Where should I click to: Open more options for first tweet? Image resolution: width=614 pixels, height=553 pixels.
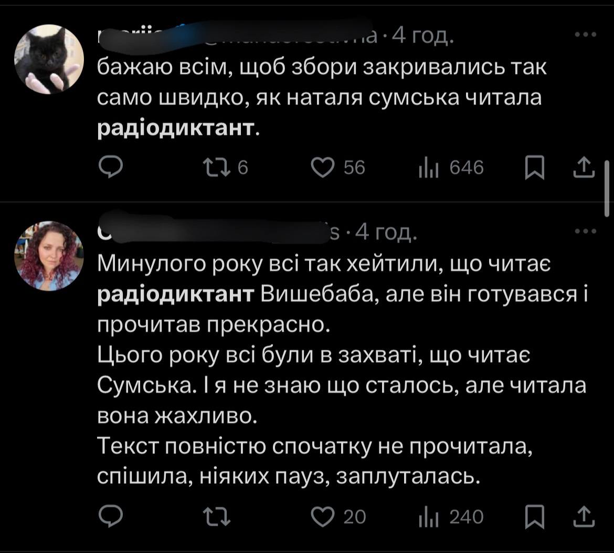coord(586,35)
